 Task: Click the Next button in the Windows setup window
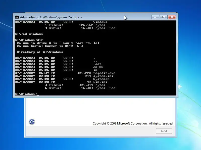[164, 131]
